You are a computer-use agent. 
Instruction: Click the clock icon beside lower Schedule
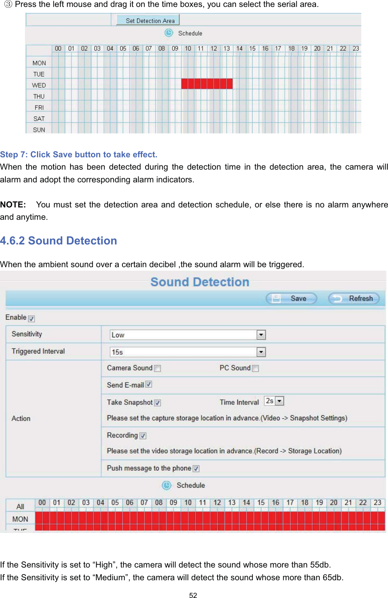[166, 485]
